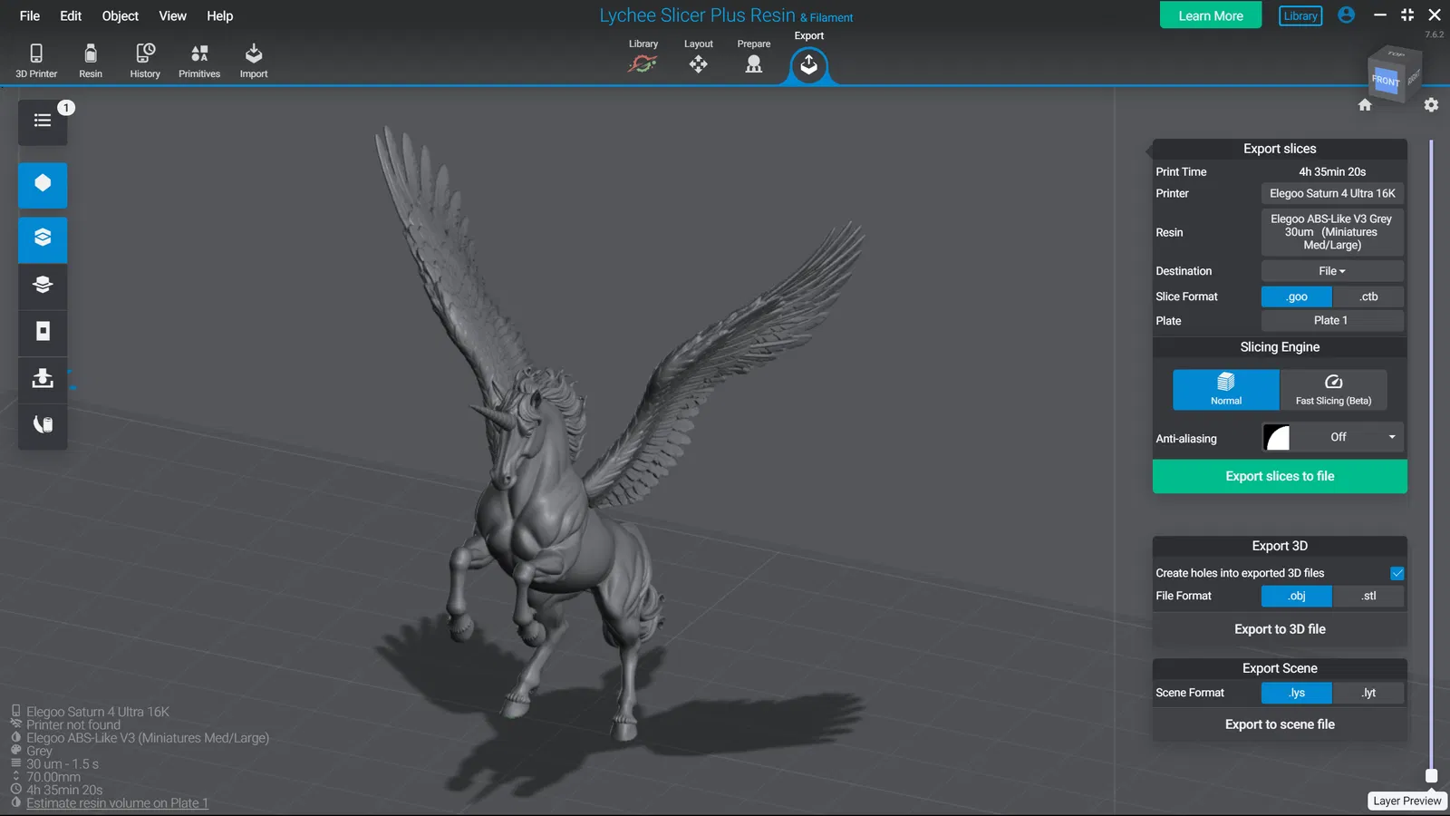Click Estimate resin volume on Plate 1

118,803
